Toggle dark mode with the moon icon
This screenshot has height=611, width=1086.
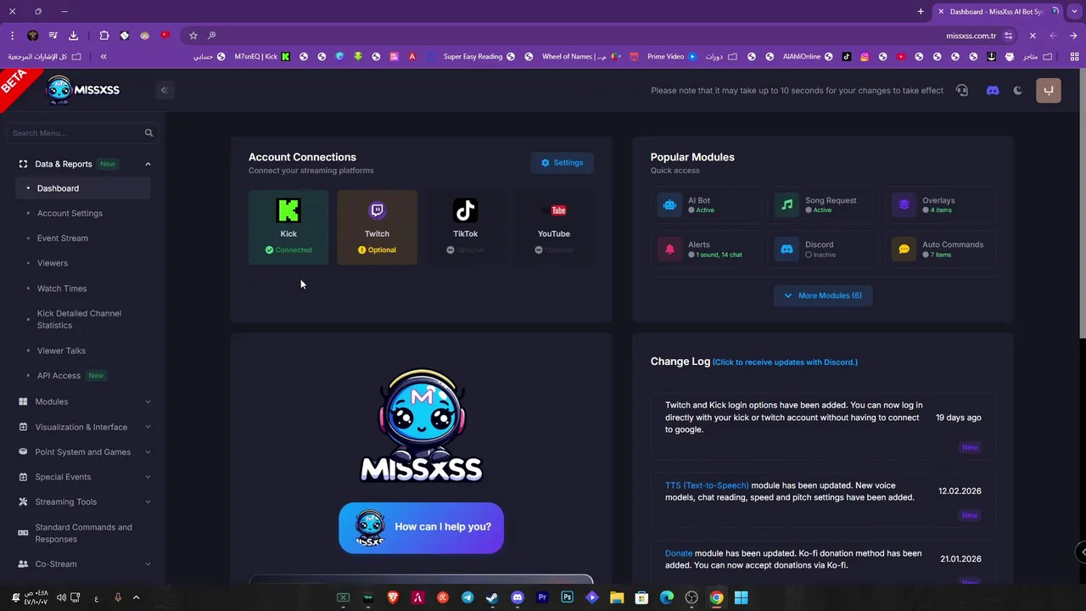[1018, 90]
